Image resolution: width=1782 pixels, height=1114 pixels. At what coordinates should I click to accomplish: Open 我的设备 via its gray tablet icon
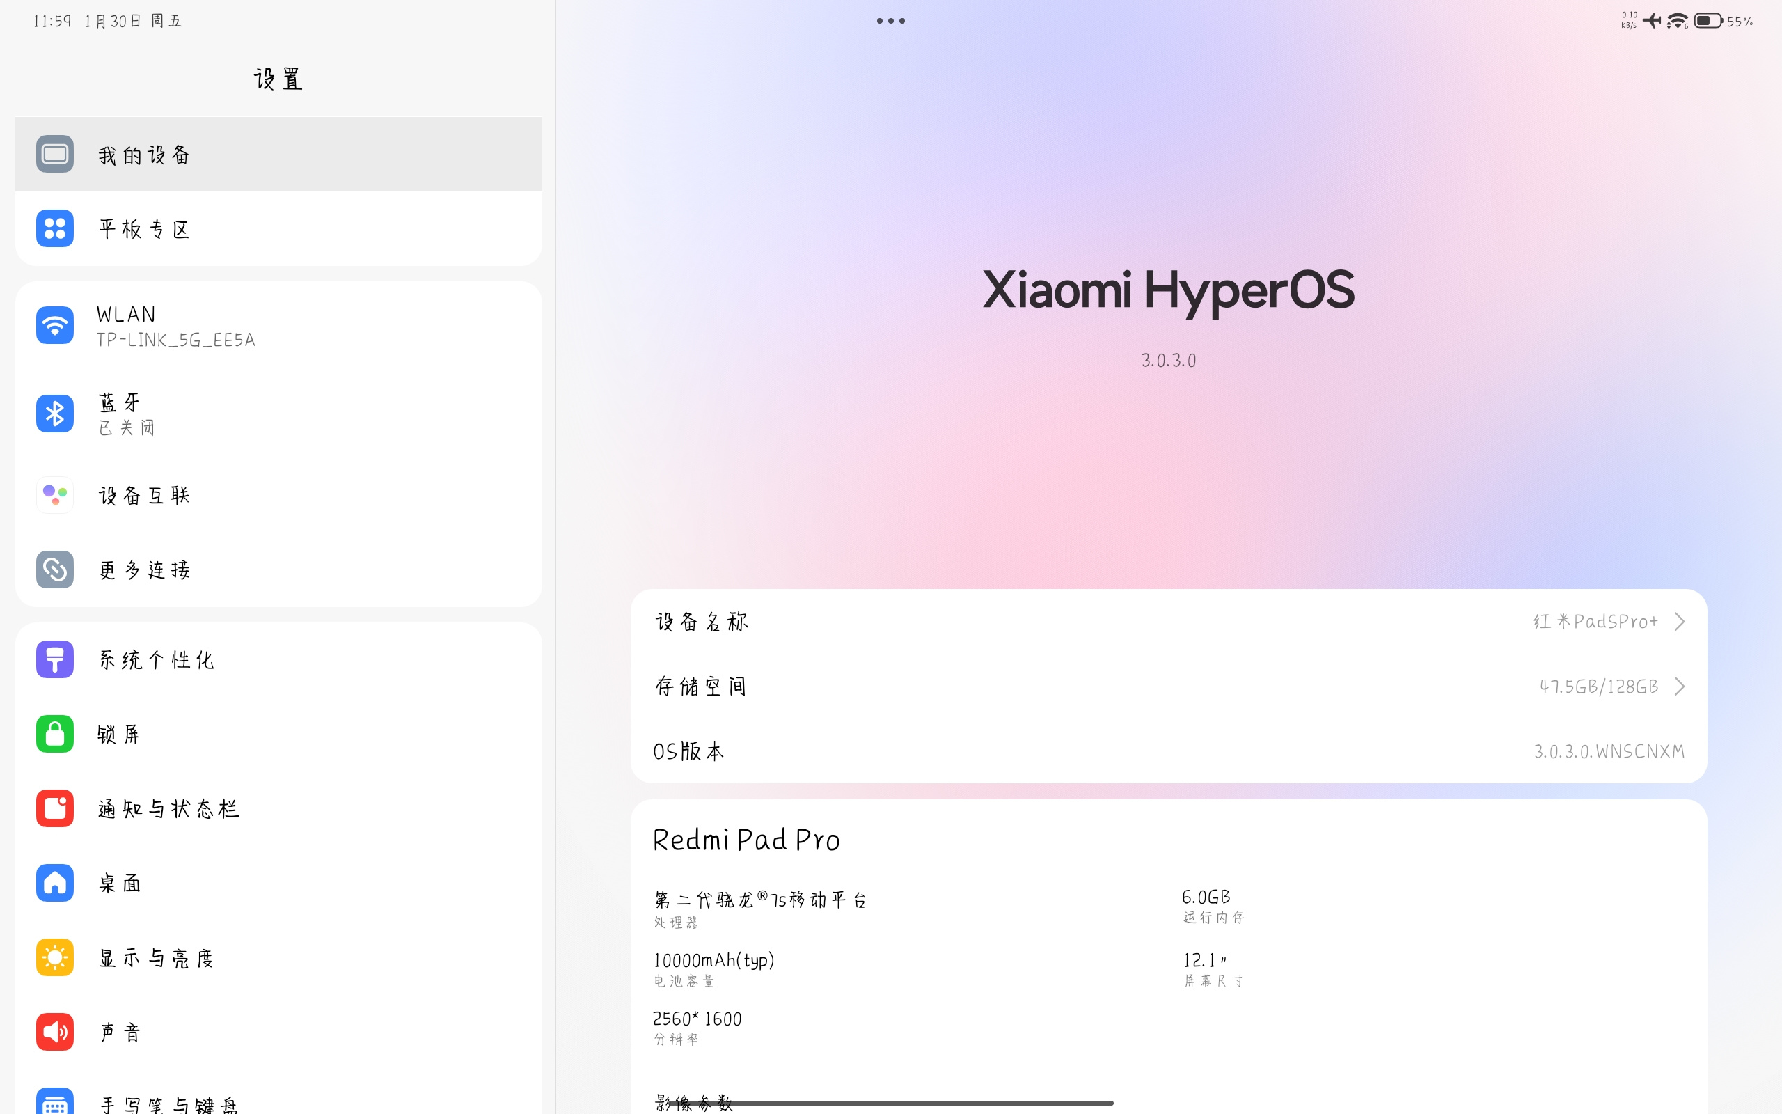54,154
